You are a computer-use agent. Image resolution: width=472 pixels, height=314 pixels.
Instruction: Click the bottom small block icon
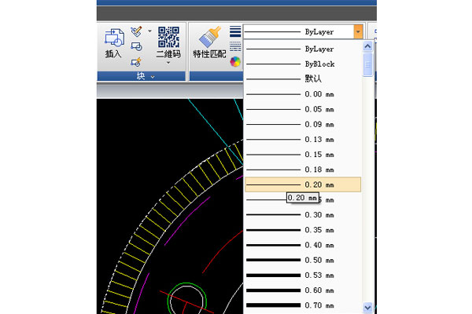pos(136,62)
